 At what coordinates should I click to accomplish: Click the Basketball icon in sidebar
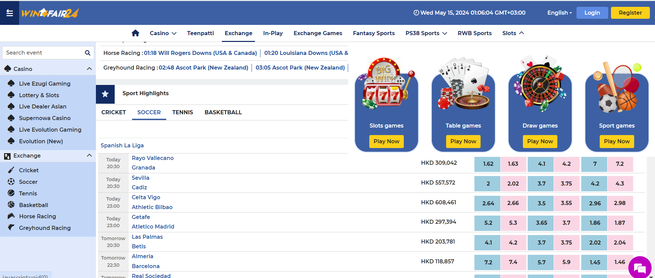point(11,205)
